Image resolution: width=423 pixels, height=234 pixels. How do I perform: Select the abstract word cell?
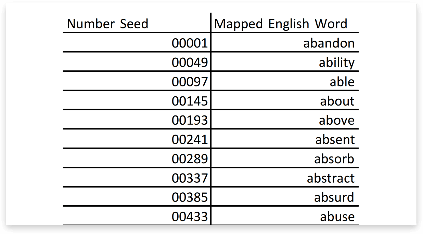[285, 178]
